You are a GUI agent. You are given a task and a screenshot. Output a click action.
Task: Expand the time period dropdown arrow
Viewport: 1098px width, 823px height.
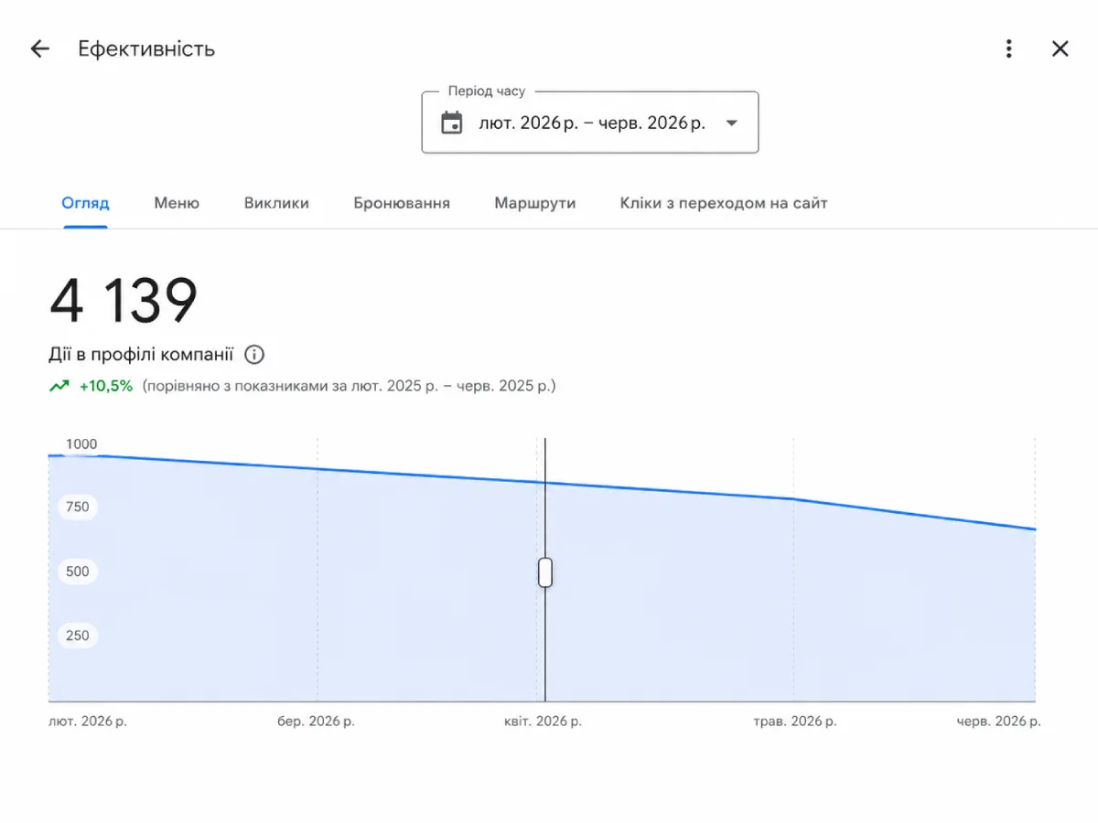click(731, 123)
